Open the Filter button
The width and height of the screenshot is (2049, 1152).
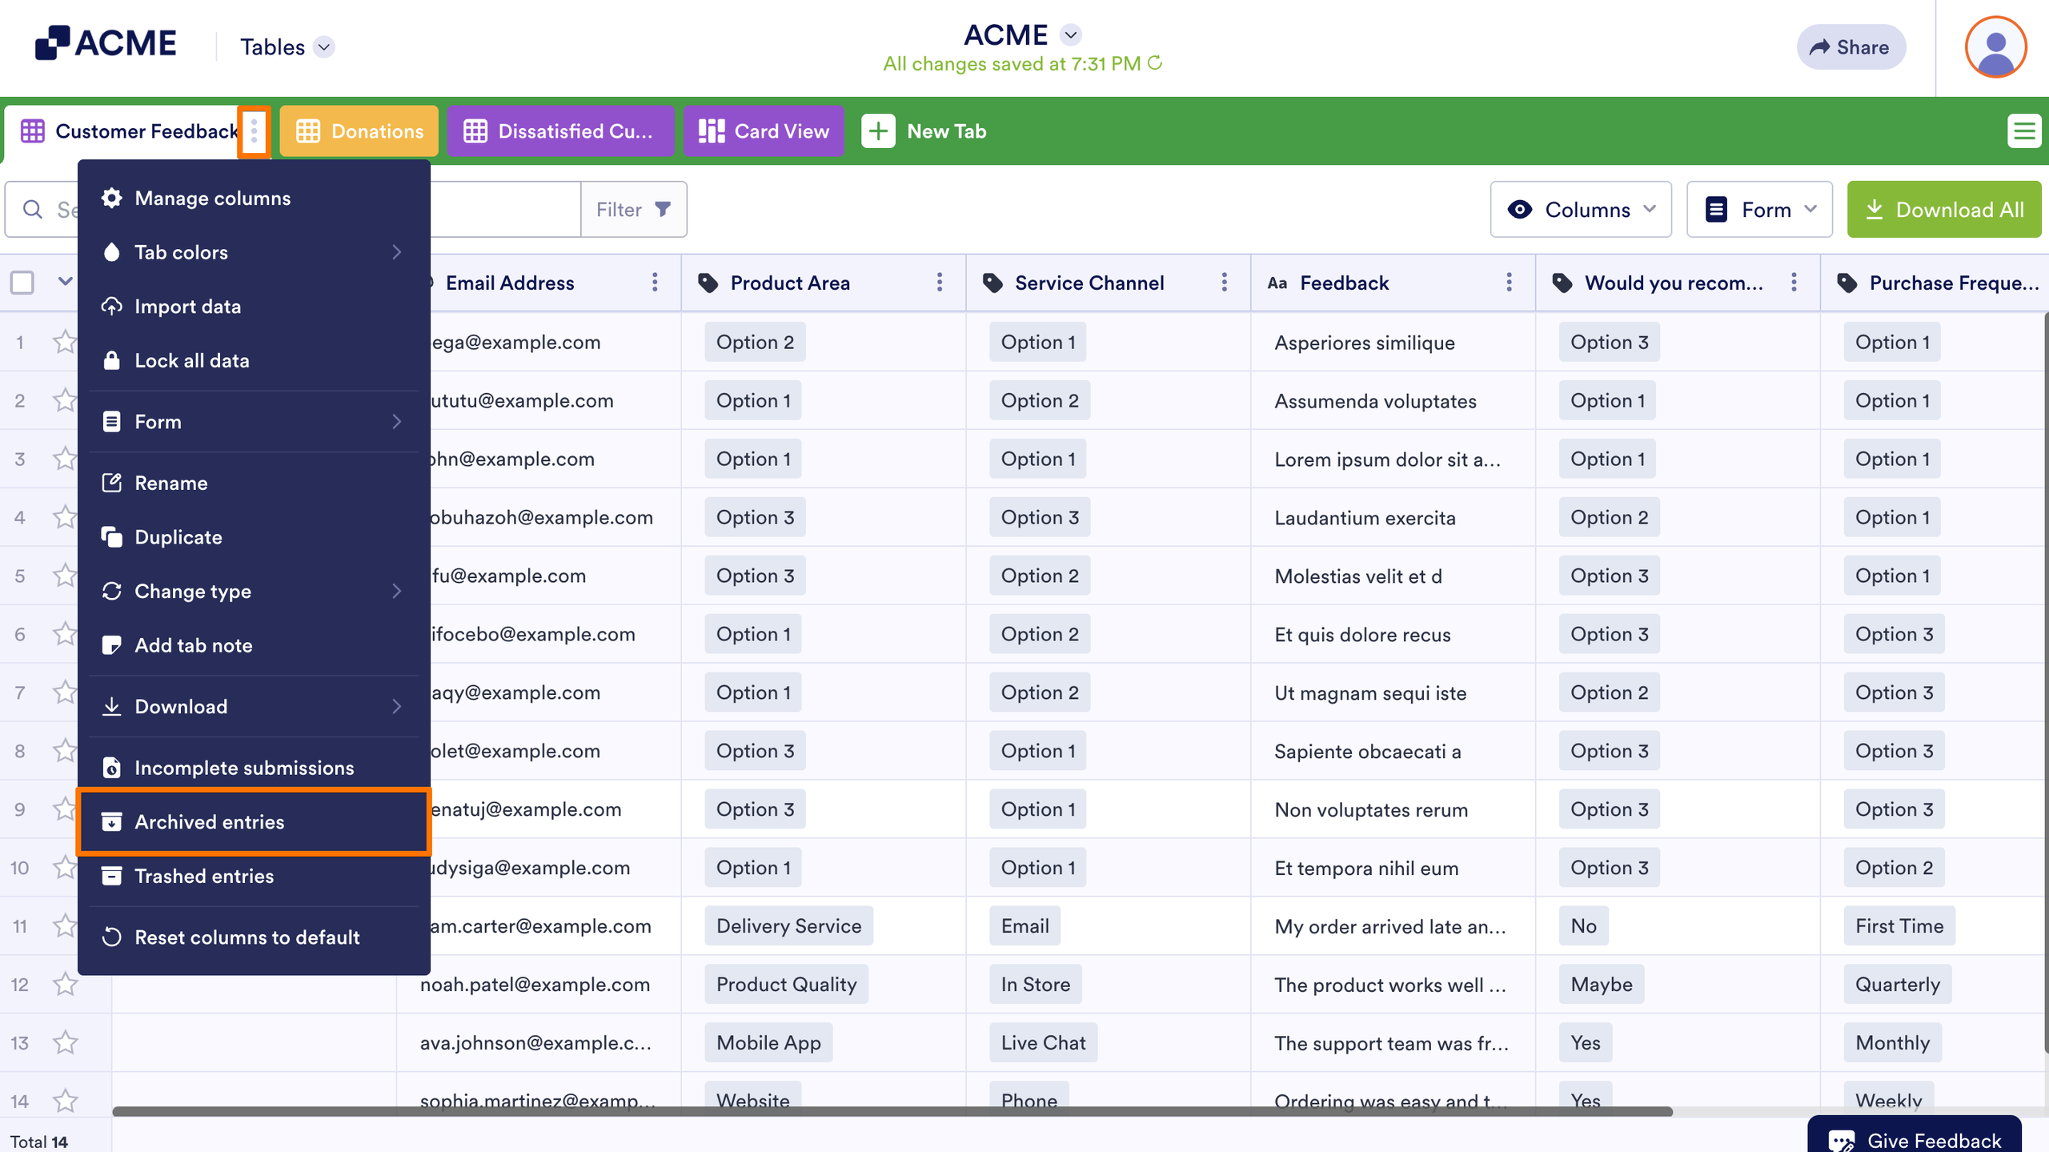pyautogui.click(x=633, y=209)
